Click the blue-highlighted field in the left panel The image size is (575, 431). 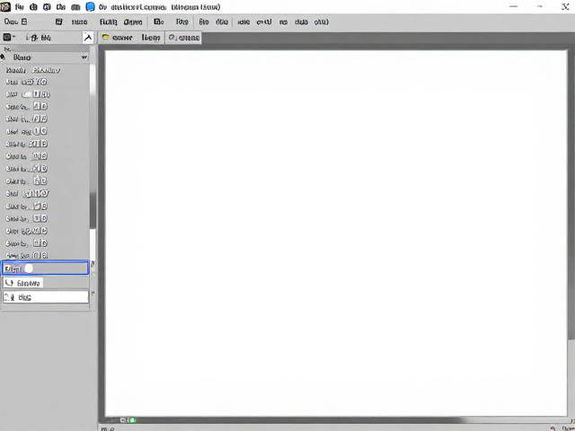(x=45, y=268)
